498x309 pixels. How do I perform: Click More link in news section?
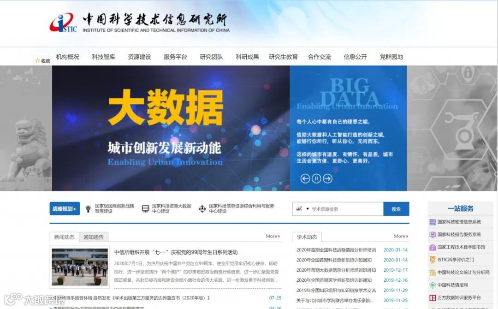click(273, 236)
